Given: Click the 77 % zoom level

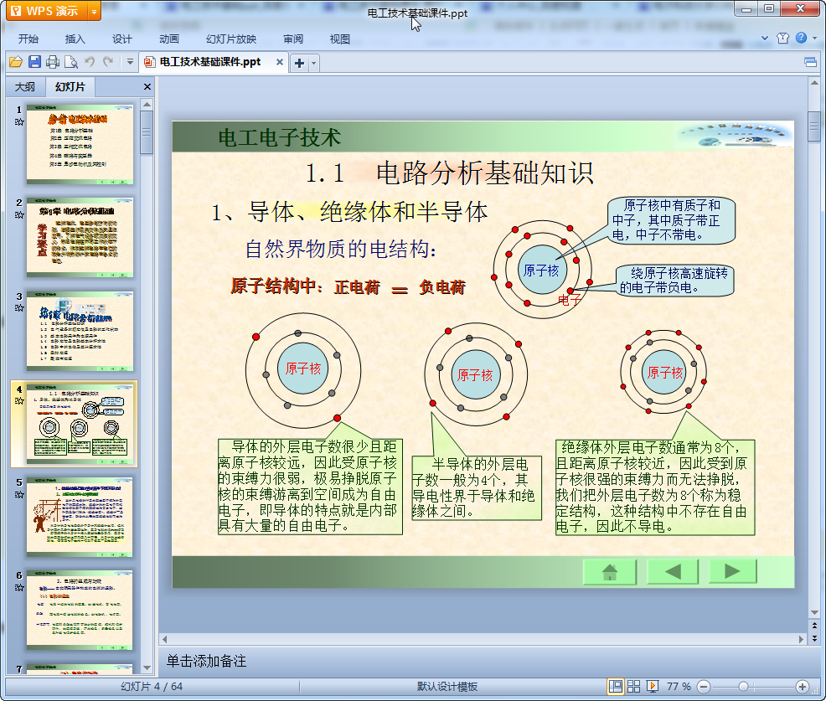Looking at the screenshot, I should 679,686.
